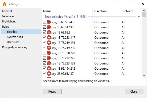The image size is (147, 98).
Task: Select rule name spy_13.76.219.191
Action: 63,43
